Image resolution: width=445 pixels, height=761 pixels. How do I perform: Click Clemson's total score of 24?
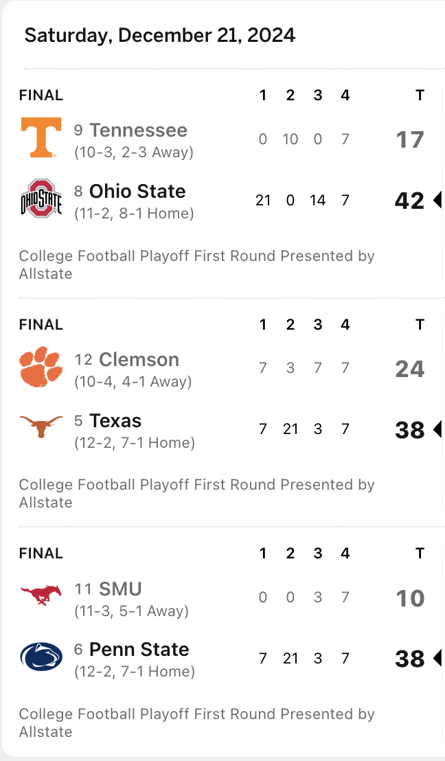tap(409, 369)
